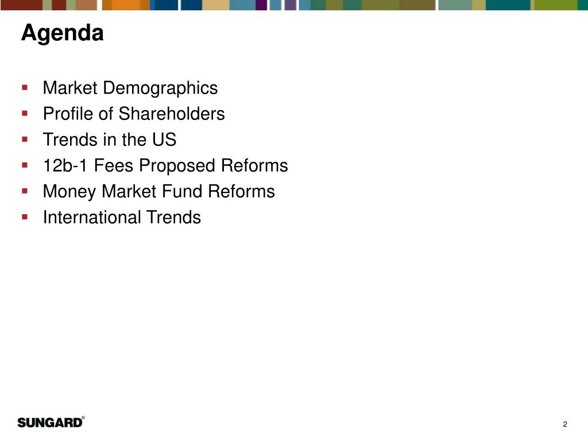Image resolution: width=588 pixels, height=441 pixels.
Task: Click the SunGard logo
Action: (50, 423)
